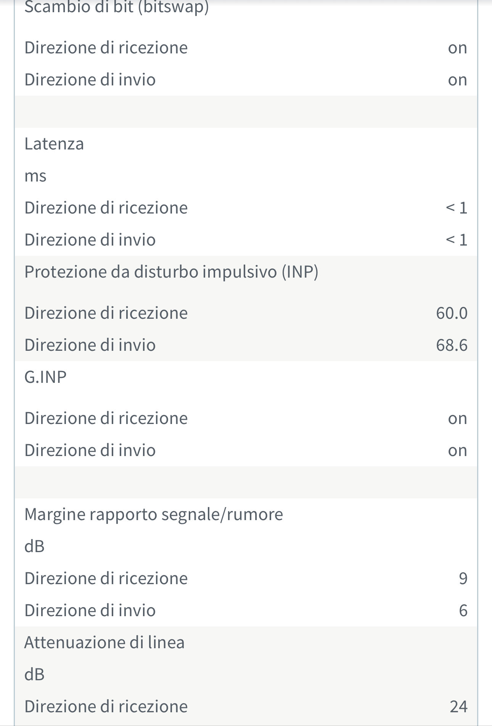Click G.INP Direzione di ricezione "on" value
The width and height of the screenshot is (492, 726).
click(457, 419)
